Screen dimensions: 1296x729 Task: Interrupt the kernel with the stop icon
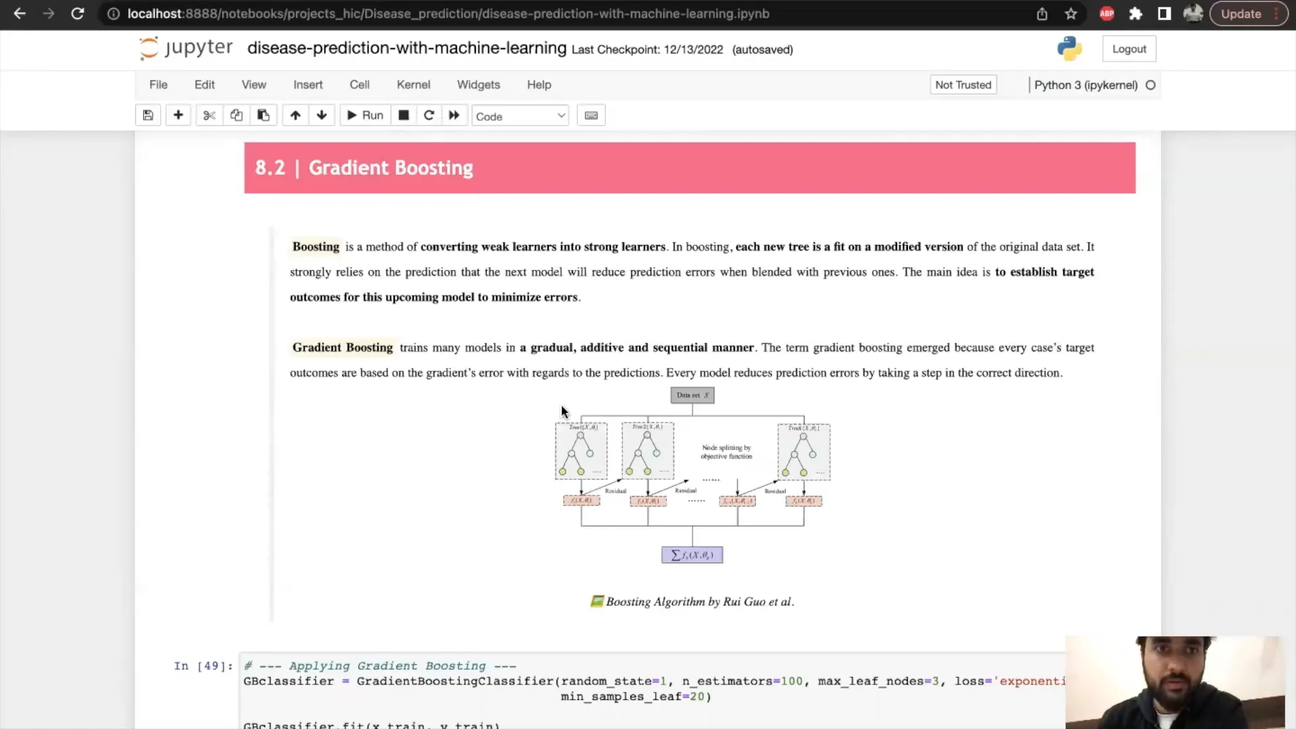tap(404, 115)
